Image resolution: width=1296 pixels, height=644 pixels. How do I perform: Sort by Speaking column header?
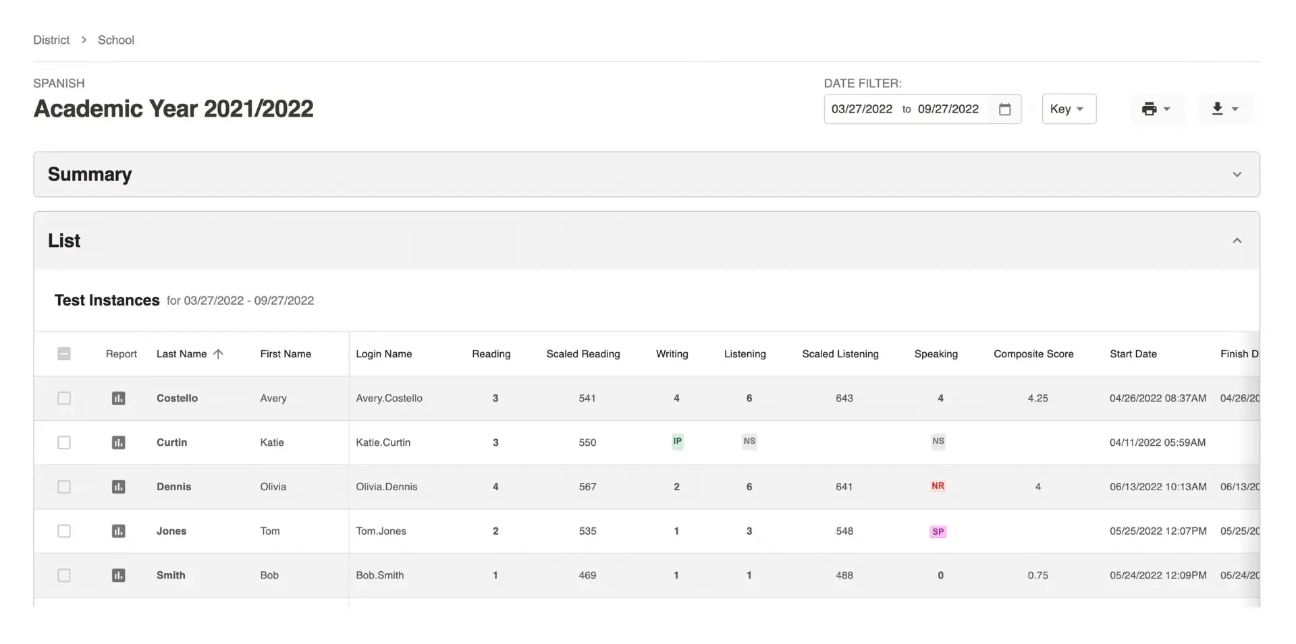[936, 354]
